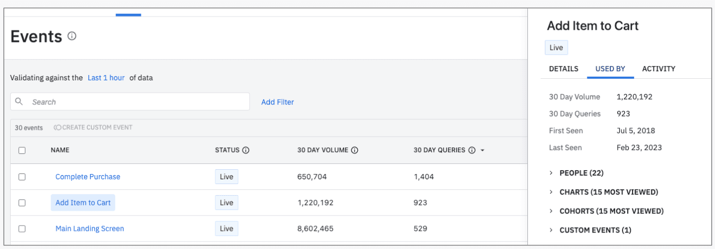The height and width of the screenshot is (249, 715).
Task: Expand Cohorts (15 Most Viewed) section
Action: pyautogui.click(x=551, y=211)
